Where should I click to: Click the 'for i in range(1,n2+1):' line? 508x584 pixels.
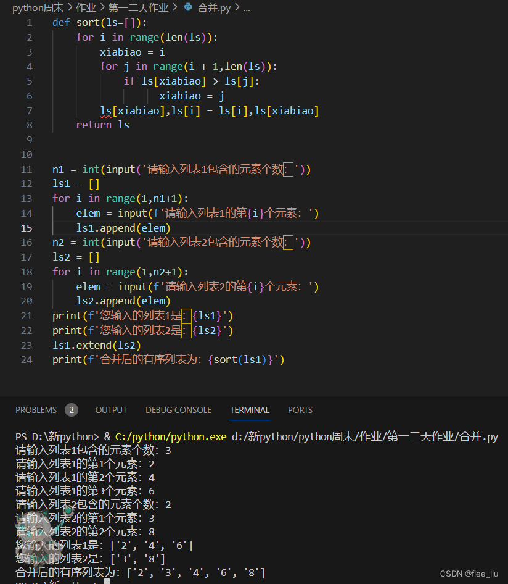tap(120, 272)
